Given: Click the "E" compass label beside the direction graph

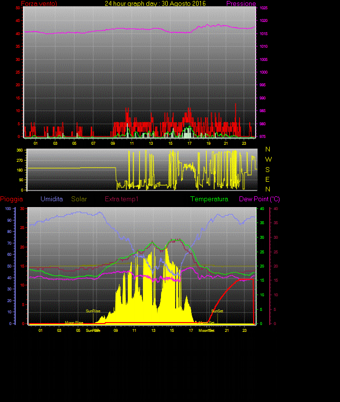Looking at the screenshot, I should tap(267, 179).
